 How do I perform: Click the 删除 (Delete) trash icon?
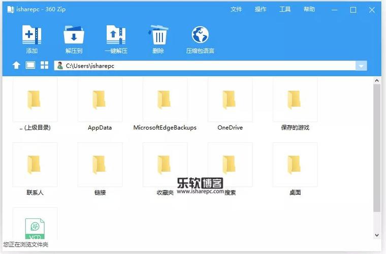pyautogui.click(x=158, y=35)
